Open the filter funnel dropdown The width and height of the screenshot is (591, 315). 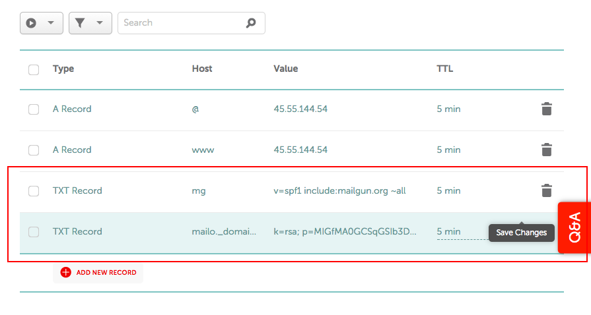pyautogui.click(x=90, y=23)
